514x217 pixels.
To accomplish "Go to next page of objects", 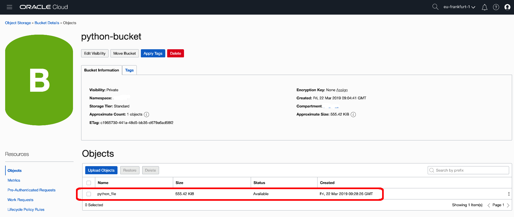I will coord(508,205).
